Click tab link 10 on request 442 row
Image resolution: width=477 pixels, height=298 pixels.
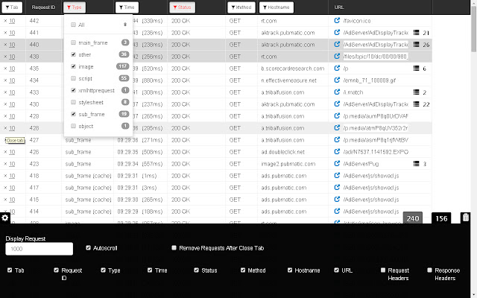point(12,21)
